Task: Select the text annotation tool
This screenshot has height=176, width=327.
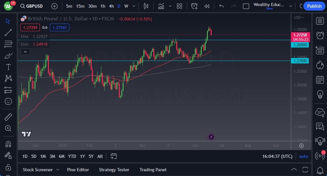Action: click(8, 67)
